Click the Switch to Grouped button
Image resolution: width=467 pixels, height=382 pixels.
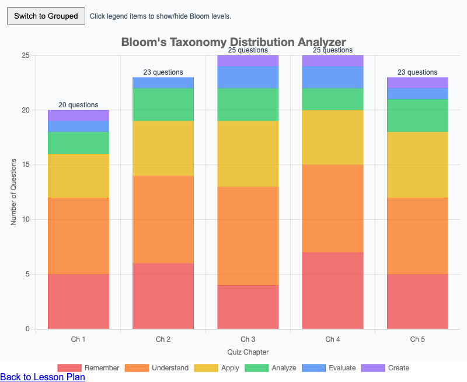[x=46, y=16]
